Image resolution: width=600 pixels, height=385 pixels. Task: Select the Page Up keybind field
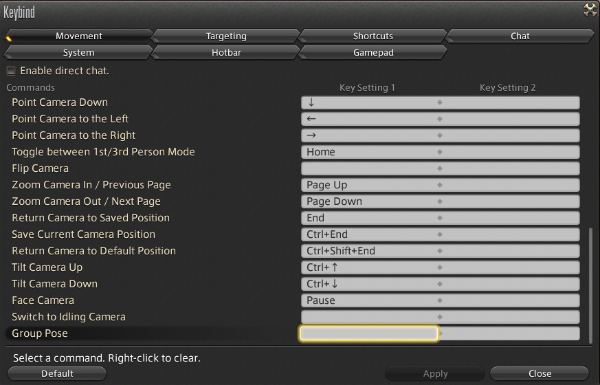point(370,185)
